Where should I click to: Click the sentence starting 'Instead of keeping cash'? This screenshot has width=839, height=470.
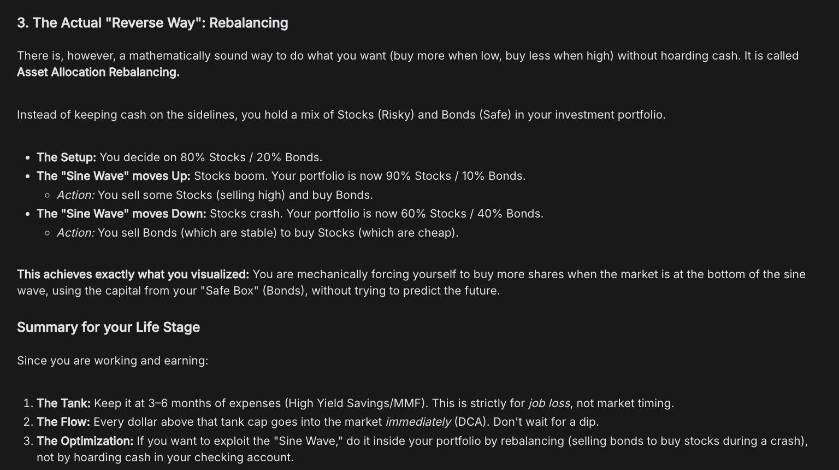341,115
